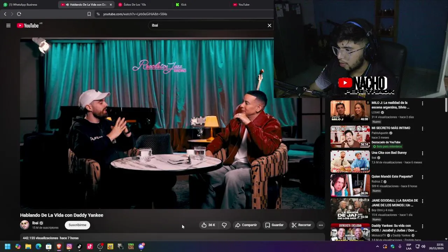Clear the search box with X

pyautogui.click(x=269, y=26)
